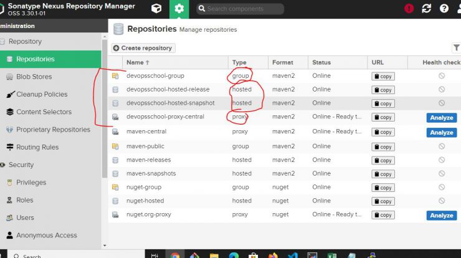
Task: Click the Windows taskbar Search box
Action: pyautogui.click(x=76, y=255)
